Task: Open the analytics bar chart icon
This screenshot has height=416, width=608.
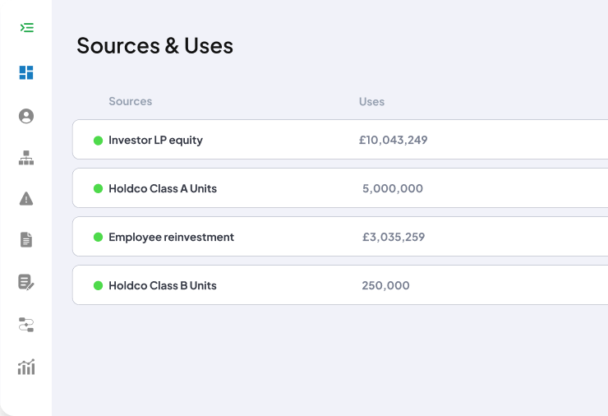Action: pyautogui.click(x=26, y=367)
